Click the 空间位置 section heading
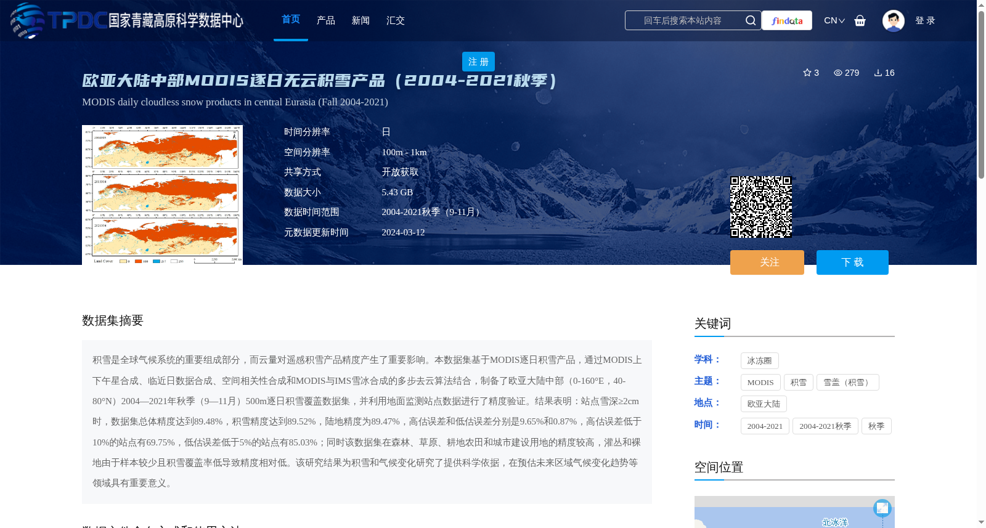Image resolution: width=986 pixels, height=528 pixels. (719, 467)
